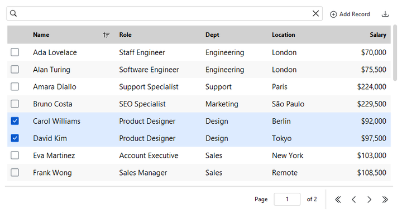Click the $70,000 salary cell

point(374,52)
